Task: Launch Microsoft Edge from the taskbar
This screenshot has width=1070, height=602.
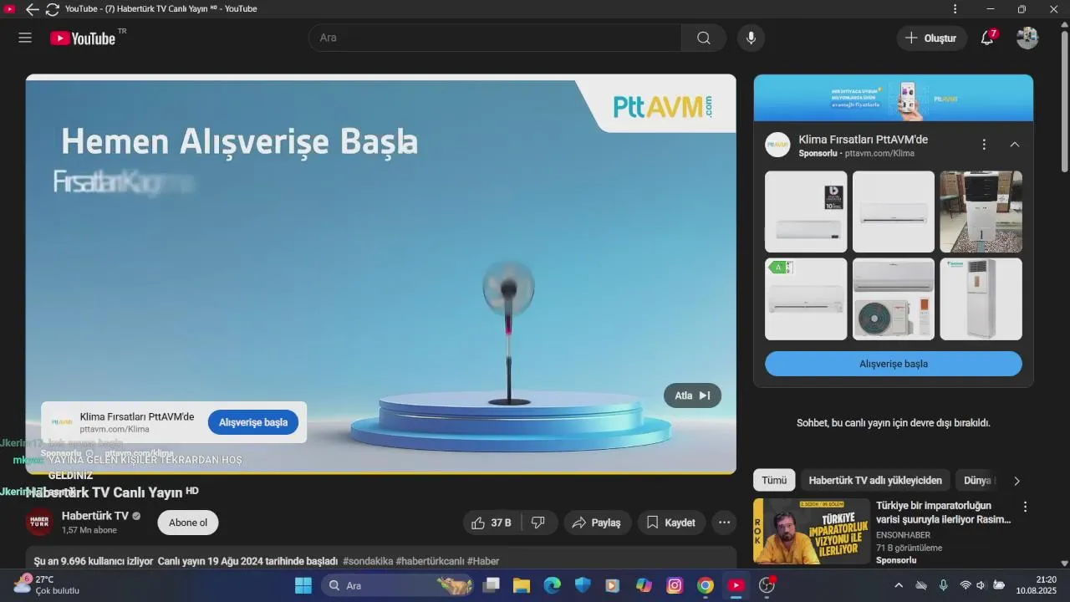Action: pyautogui.click(x=553, y=585)
